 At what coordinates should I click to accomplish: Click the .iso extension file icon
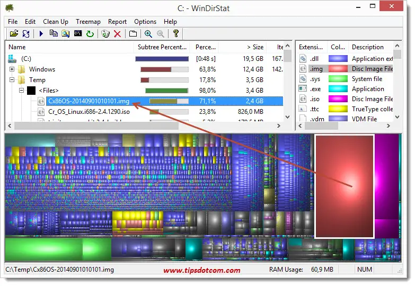[x=303, y=99]
